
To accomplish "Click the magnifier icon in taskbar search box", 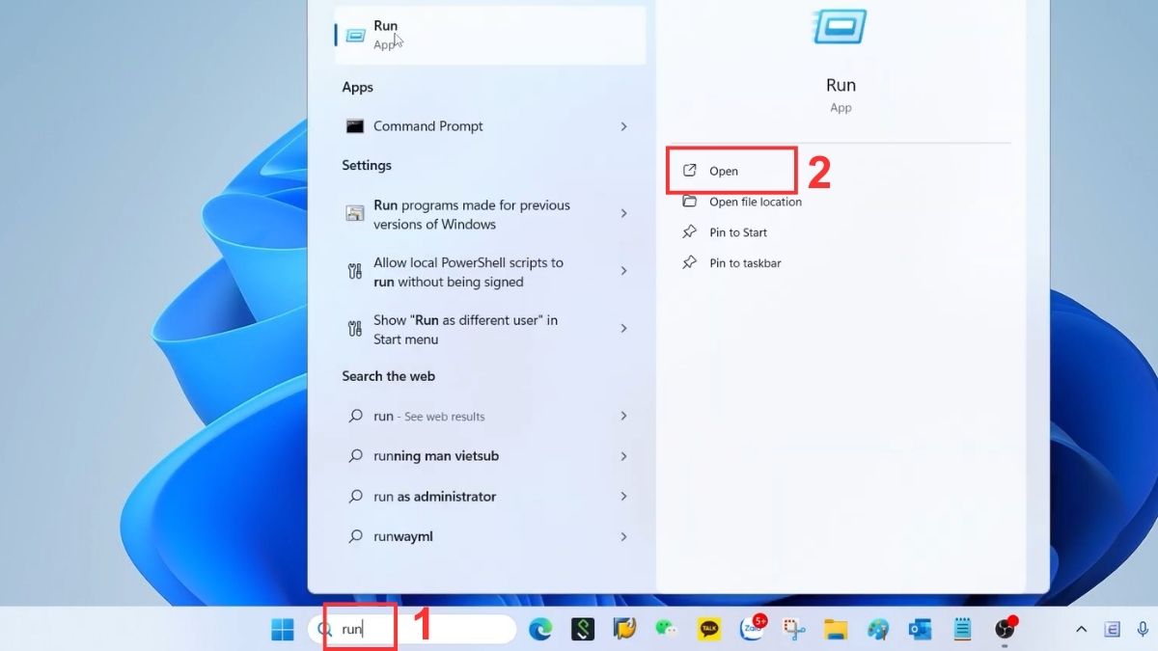I will [326, 630].
